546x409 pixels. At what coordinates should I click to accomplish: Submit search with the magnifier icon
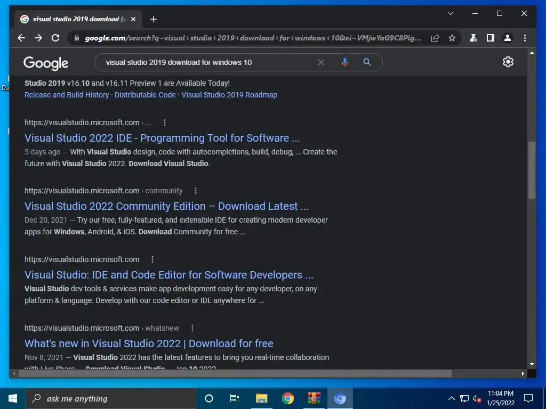pos(367,62)
